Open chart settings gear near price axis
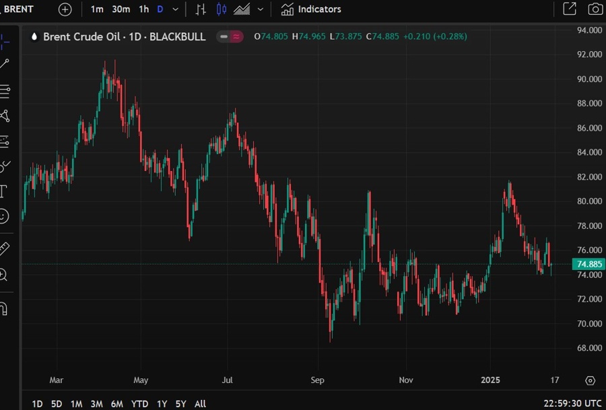The height and width of the screenshot is (410, 606). (x=590, y=380)
